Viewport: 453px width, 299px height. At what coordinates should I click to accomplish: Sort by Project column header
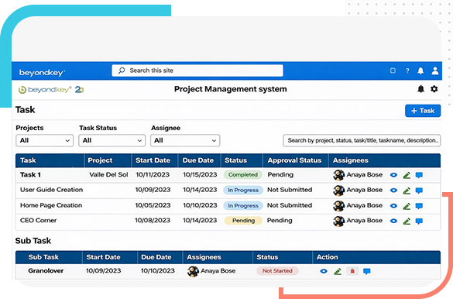pyautogui.click(x=100, y=160)
